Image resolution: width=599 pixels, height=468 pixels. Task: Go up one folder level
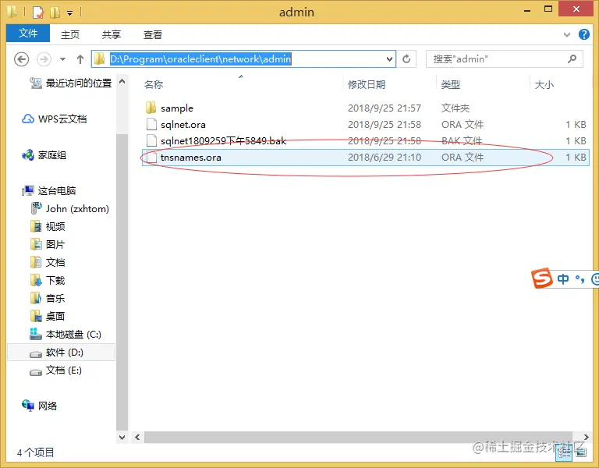click(80, 59)
